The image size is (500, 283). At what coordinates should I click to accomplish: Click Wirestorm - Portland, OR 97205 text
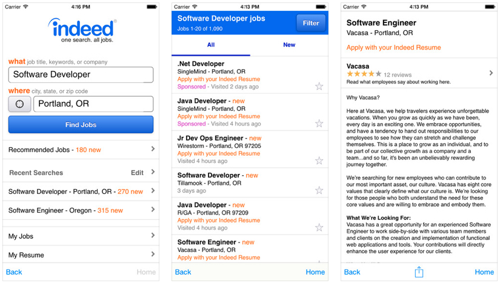(219, 146)
